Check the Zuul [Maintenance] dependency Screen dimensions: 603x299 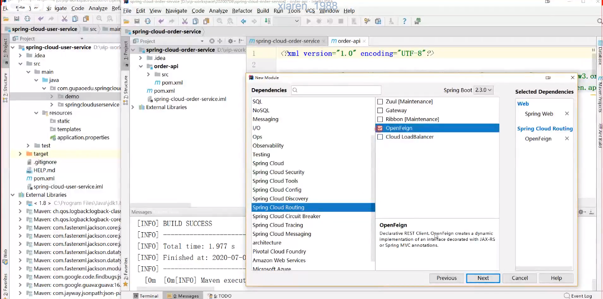click(381, 101)
